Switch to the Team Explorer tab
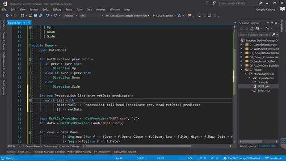286x161 pixels. pyautogui.click(x=248, y=146)
